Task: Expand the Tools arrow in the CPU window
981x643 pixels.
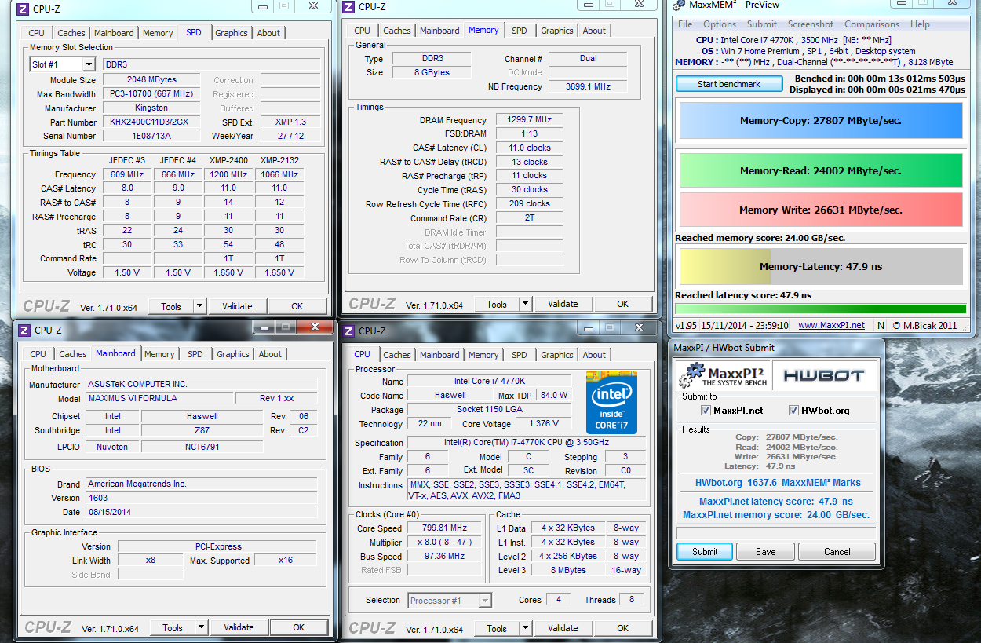Action: (525, 628)
